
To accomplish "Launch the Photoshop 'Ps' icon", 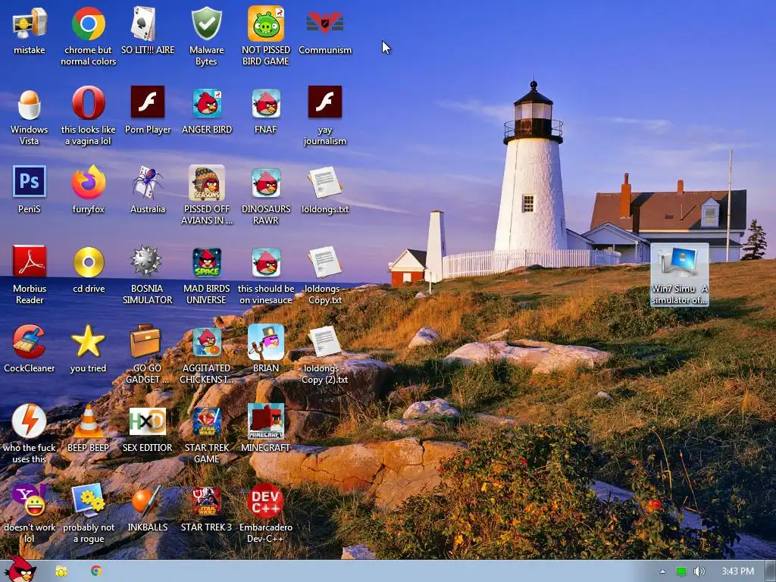I will tap(30, 181).
